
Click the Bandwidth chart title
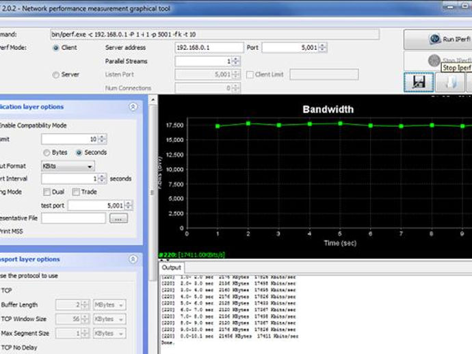pos(328,109)
